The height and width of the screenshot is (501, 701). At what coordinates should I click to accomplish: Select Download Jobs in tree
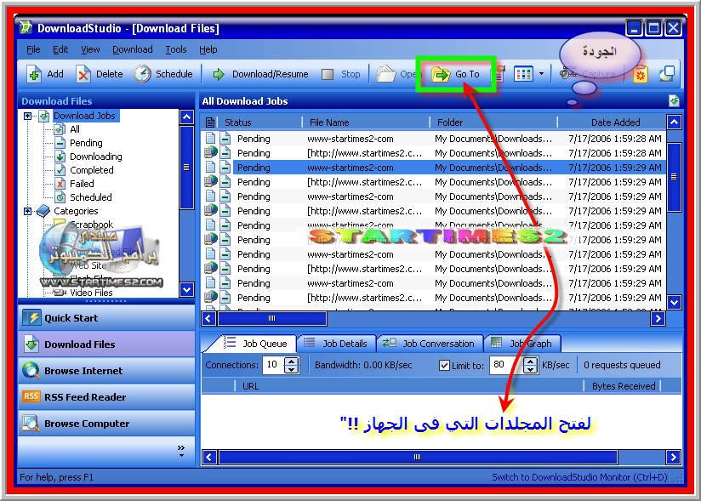click(84, 116)
